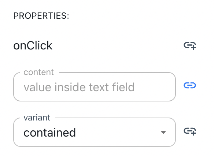This screenshot has width=214, height=156.
Task: Focus the content text field
Action: coord(95,87)
